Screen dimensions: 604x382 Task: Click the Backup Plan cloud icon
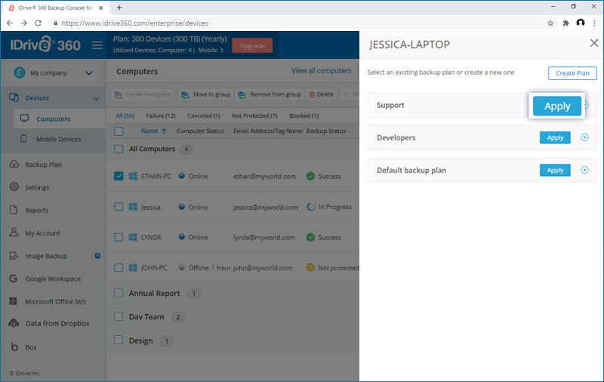click(14, 164)
